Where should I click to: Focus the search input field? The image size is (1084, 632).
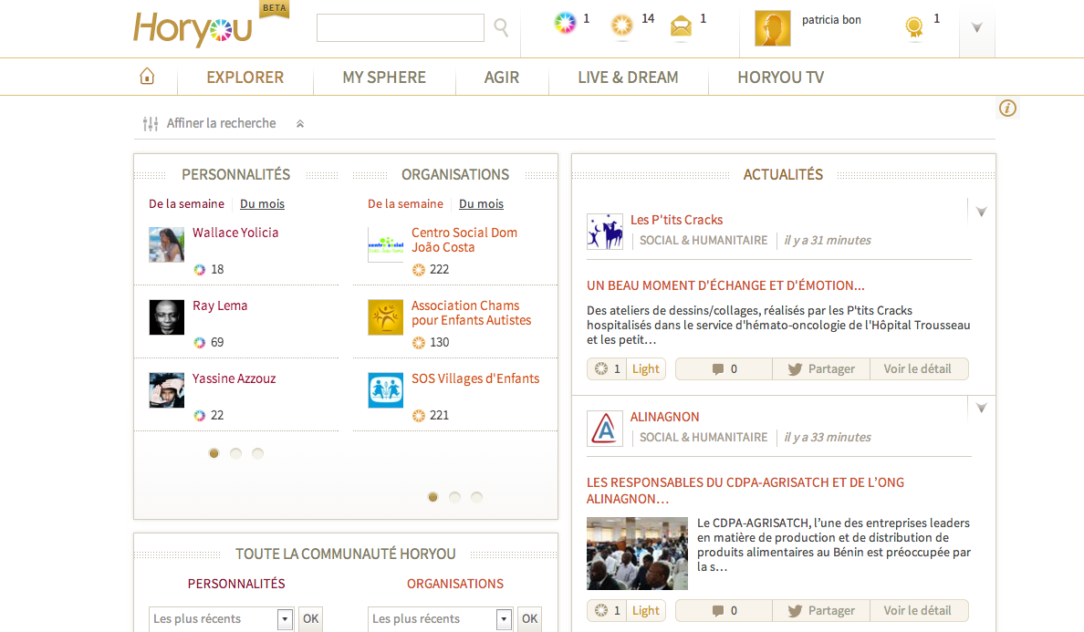point(401,27)
